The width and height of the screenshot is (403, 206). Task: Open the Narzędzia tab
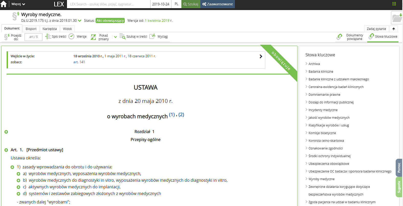coord(50,29)
